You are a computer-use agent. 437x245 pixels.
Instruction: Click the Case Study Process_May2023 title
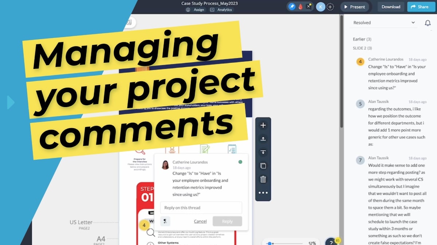pyautogui.click(x=209, y=3)
